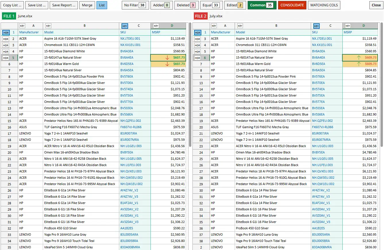This screenshot has height=250, width=384.
Task: Close the comparison window
Action: (x=376, y=5)
